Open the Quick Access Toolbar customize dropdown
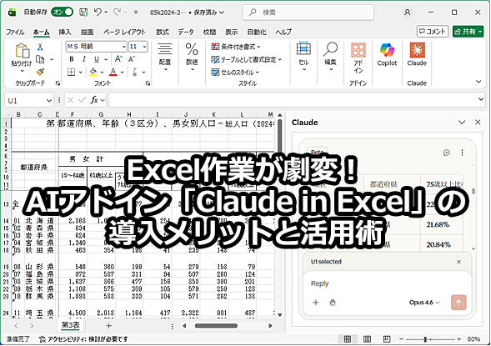The image size is (491, 346). [136, 13]
